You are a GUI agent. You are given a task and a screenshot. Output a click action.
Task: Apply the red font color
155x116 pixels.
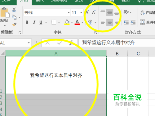[x=77, y=22]
